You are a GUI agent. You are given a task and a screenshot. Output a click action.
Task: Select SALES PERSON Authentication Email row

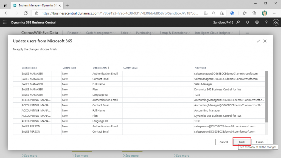click(139, 126)
